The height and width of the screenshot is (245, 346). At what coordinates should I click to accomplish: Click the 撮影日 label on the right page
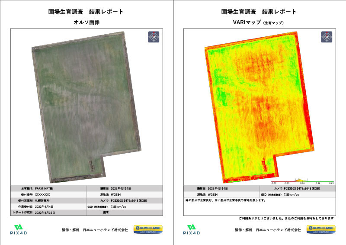pyautogui.click(x=201, y=189)
